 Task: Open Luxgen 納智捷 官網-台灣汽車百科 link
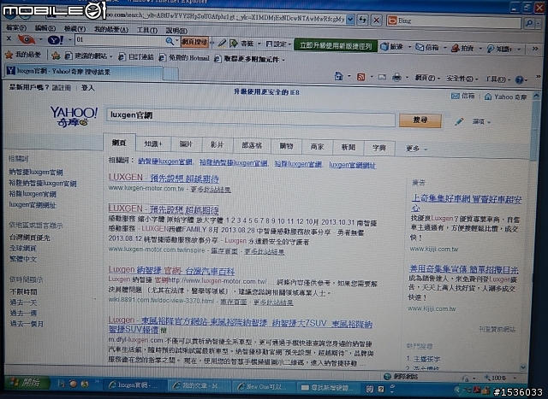coord(171,270)
